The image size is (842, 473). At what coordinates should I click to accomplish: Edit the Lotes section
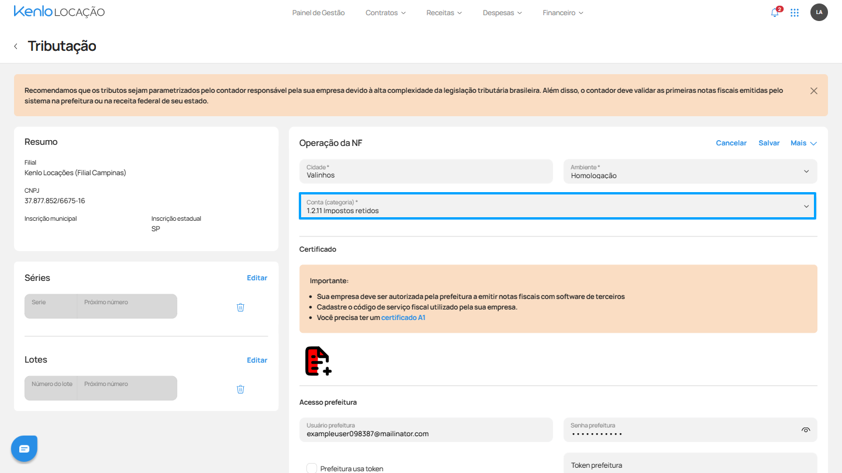point(257,360)
